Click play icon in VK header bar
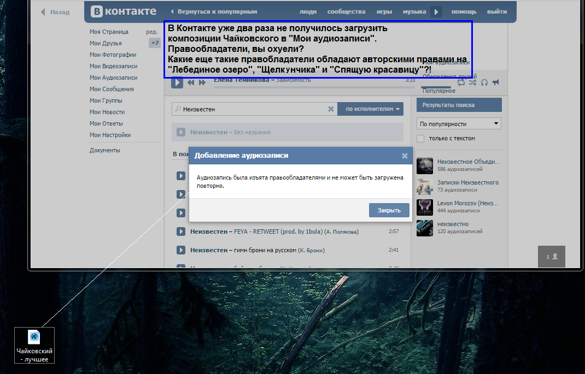This screenshot has height=374, width=585. pos(436,11)
